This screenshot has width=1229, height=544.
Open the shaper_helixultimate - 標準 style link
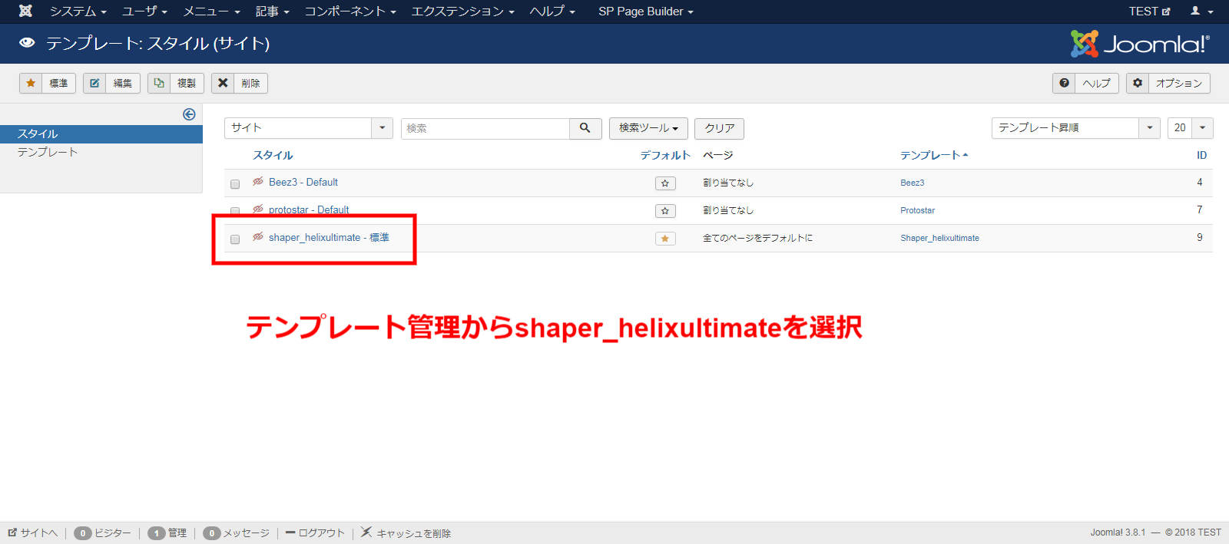(329, 237)
